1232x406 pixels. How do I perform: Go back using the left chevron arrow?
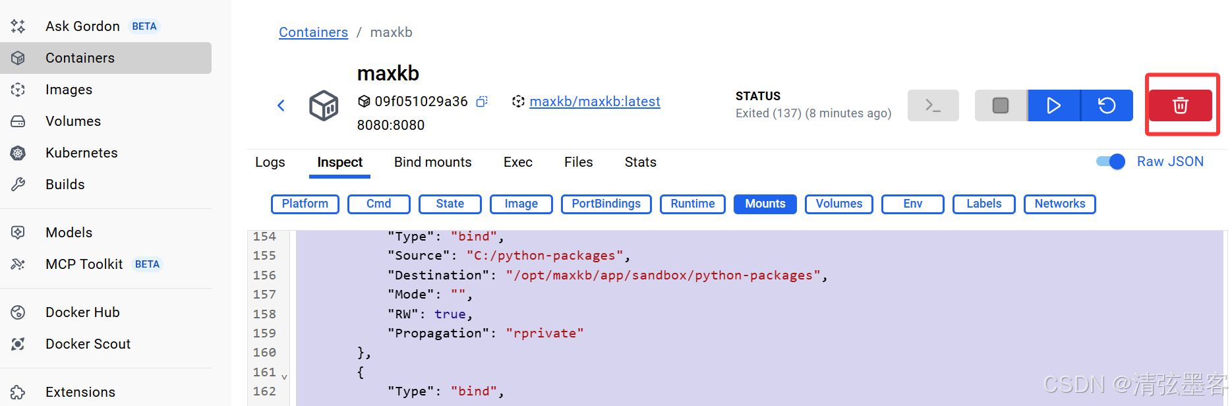(281, 105)
